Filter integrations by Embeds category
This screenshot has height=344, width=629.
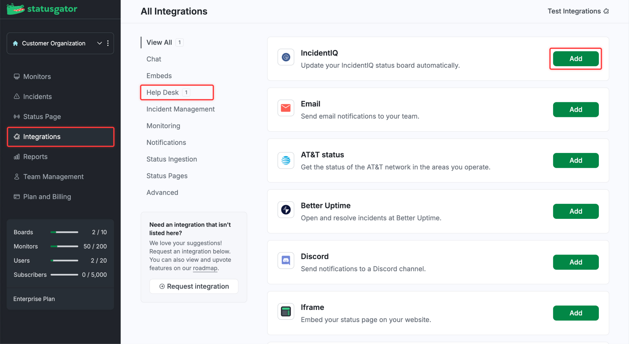(x=159, y=76)
